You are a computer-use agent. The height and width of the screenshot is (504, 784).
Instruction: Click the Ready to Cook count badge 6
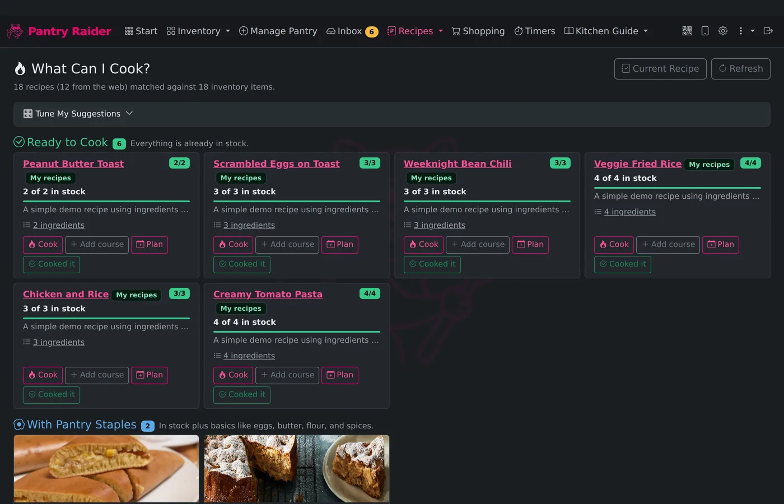(x=119, y=144)
